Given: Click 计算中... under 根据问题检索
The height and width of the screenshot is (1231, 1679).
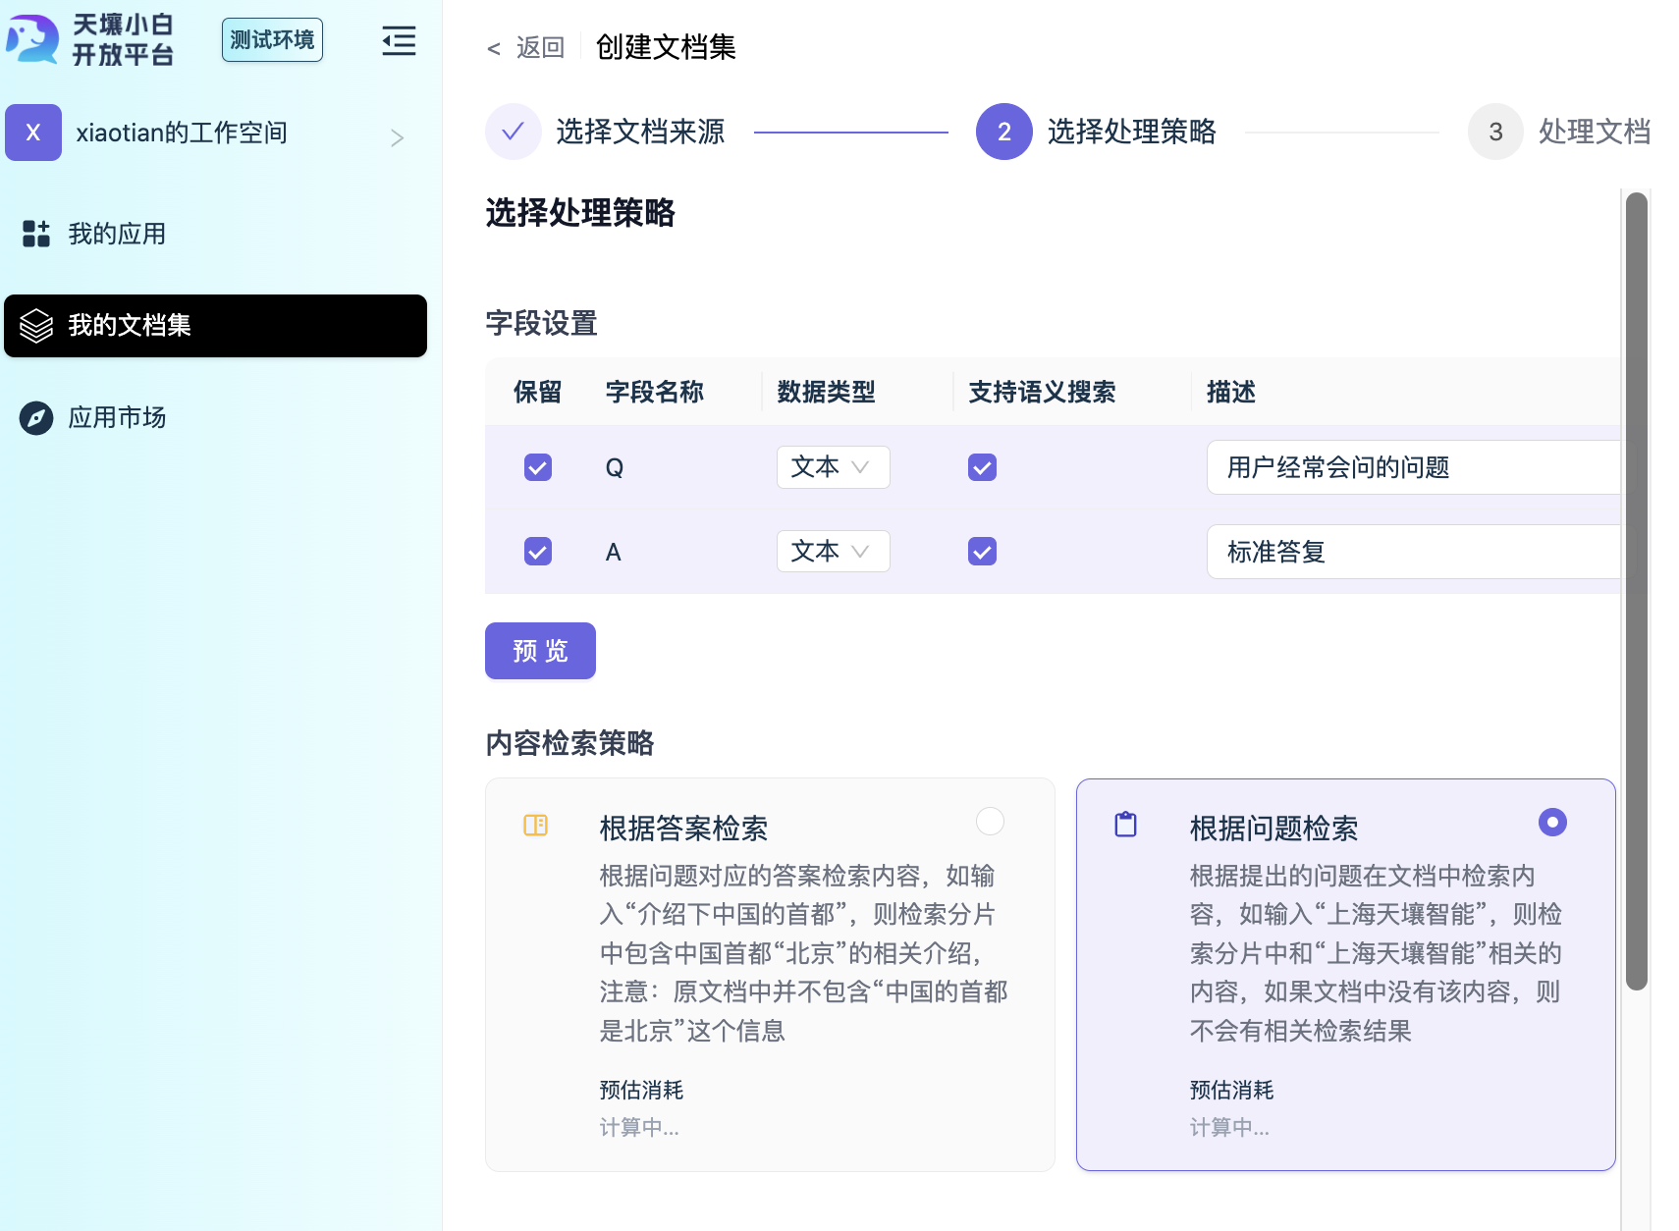Looking at the screenshot, I should coord(1229,1128).
